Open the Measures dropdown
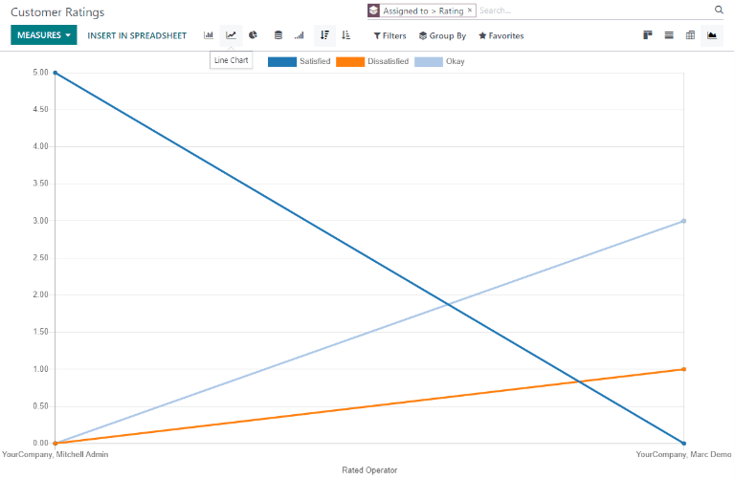Screen dimensions: 735x479 pos(43,35)
